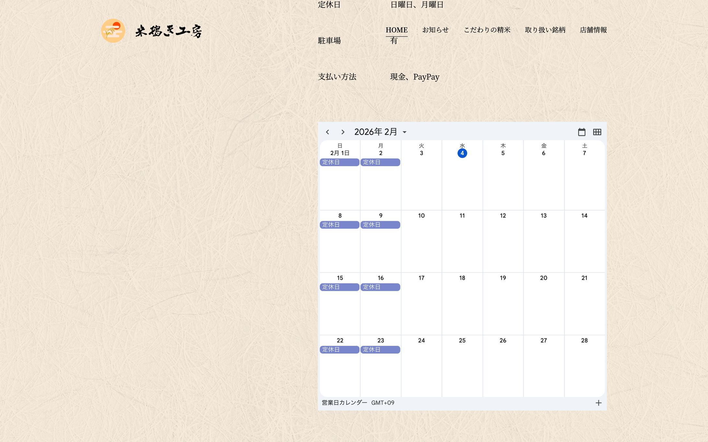This screenshot has width=708, height=442.
Task: Switch calendar view with the grid icon
Action: (597, 132)
